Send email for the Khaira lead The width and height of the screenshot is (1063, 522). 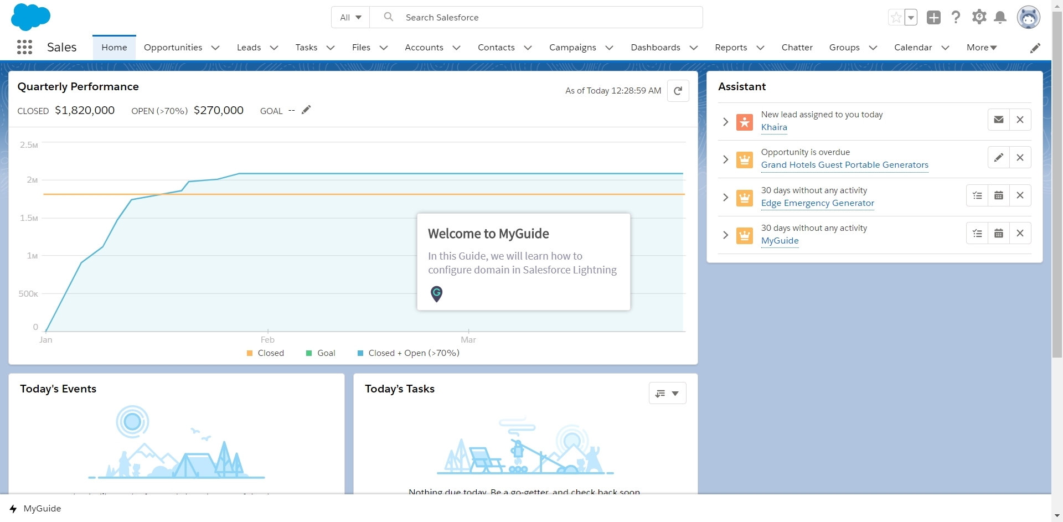[999, 120]
